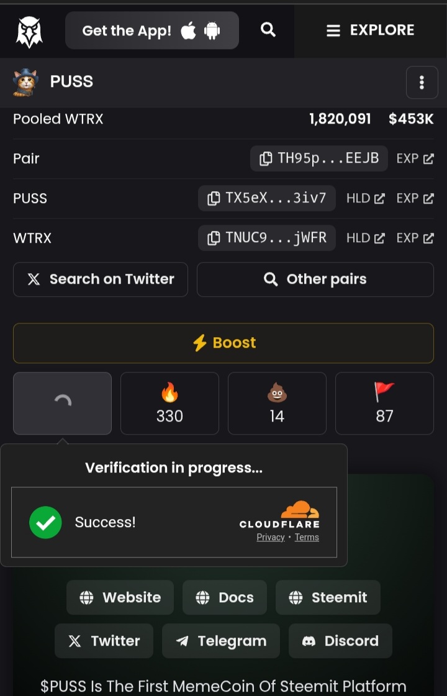Open Pair explorer EXP link
Screen dimensions: 447x696
(415, 159)
